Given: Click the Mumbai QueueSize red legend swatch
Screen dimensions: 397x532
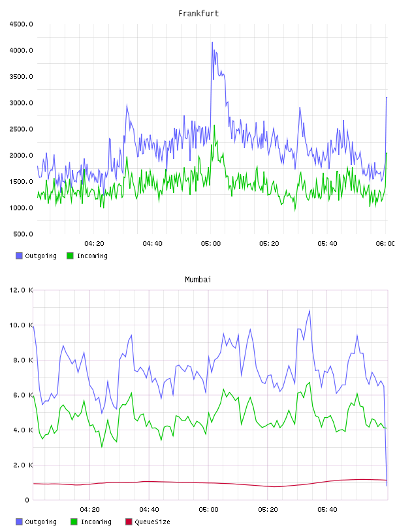Looking at the screenshot, I should [129, 522].
